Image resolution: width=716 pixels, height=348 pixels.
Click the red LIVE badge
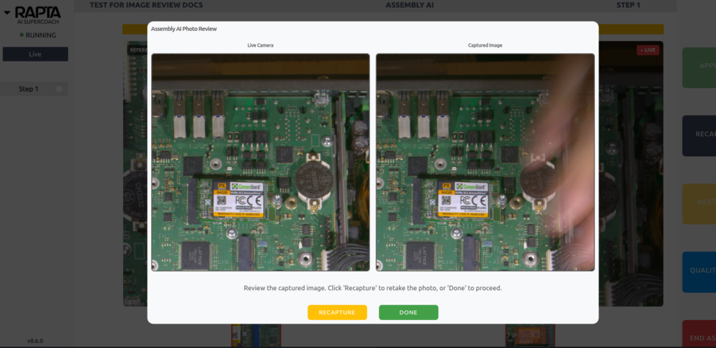click(x=647, y=50)
